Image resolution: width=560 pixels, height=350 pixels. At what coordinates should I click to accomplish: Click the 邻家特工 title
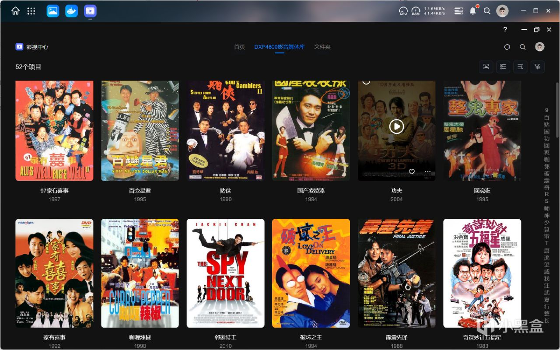[226, 337]
